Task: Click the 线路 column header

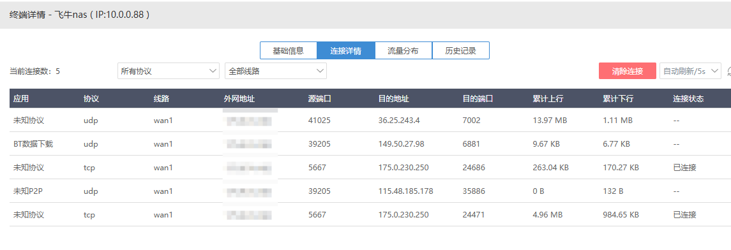Action: click(x=162, y=99)
